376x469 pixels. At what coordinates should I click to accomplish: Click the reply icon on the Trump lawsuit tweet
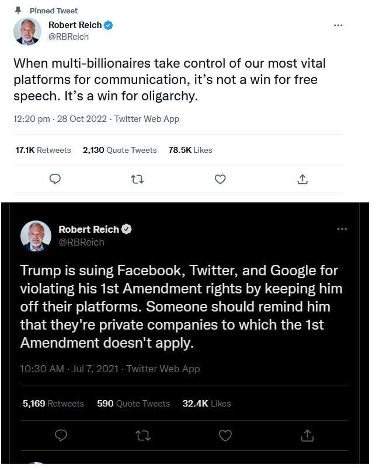[x=61, y=435]
